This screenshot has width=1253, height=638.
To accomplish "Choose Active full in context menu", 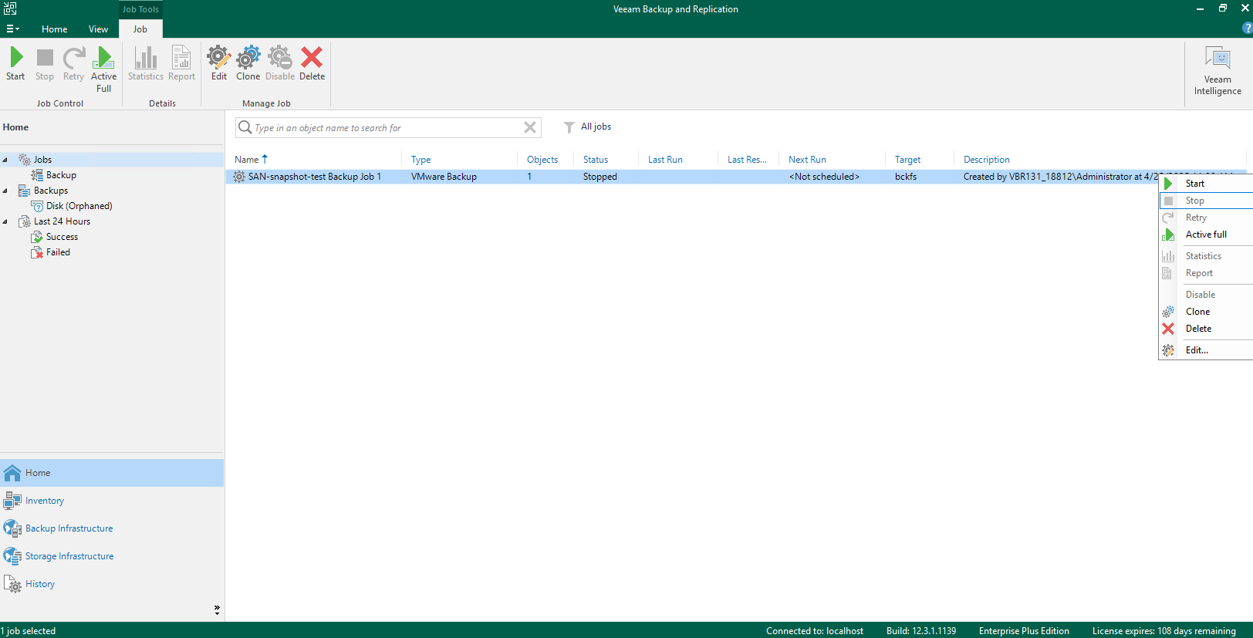I will click(1206, 235).
